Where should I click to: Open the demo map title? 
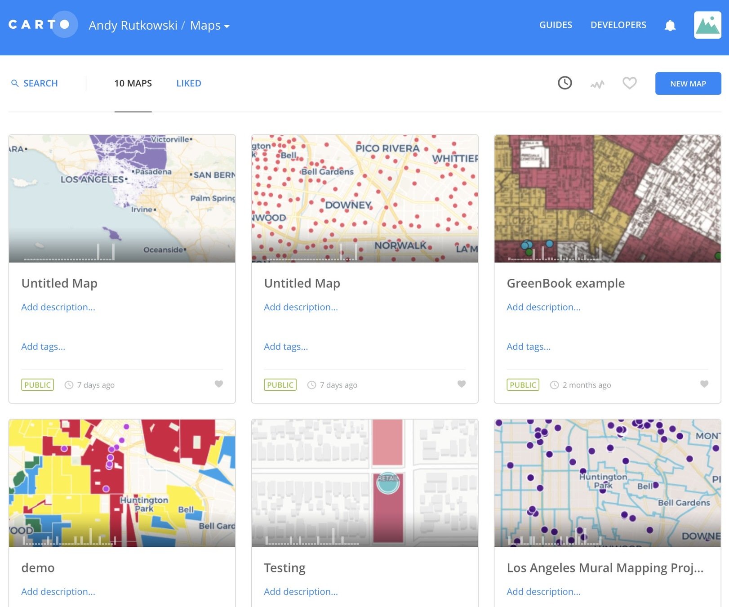coord(38,568)
